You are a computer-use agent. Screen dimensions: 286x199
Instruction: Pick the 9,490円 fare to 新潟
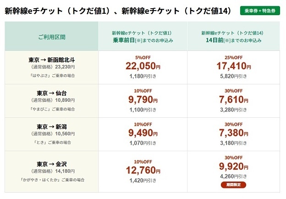[x=143, y=133]
